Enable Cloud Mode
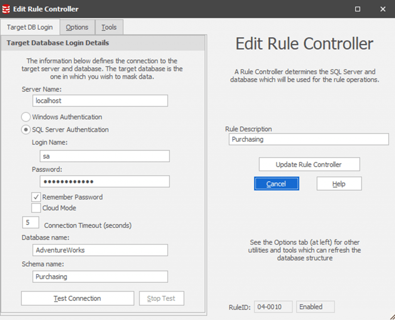Screen dimensions: 395x320 click(x=35, y=208)
